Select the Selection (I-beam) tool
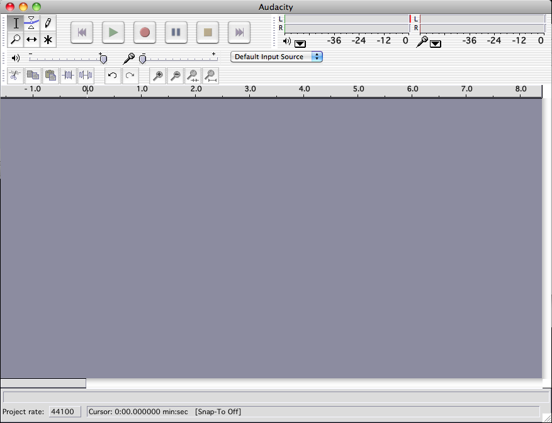The height and width of the screenshot is (423, 552). [16, 24]
